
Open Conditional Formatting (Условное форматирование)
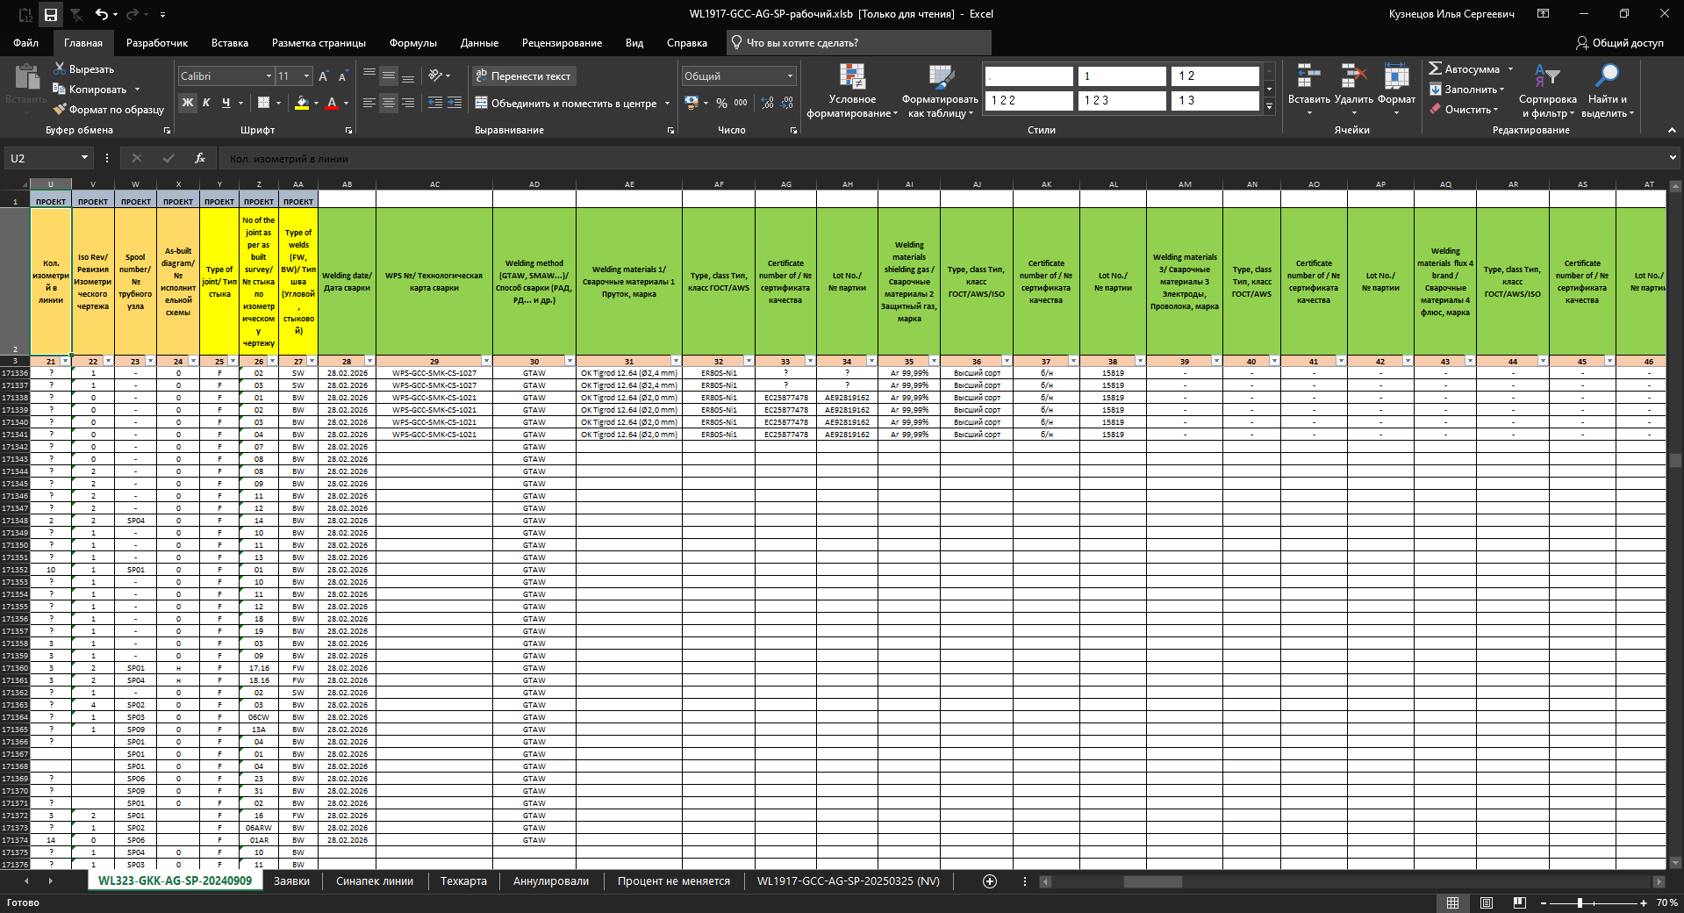(852, 90)
